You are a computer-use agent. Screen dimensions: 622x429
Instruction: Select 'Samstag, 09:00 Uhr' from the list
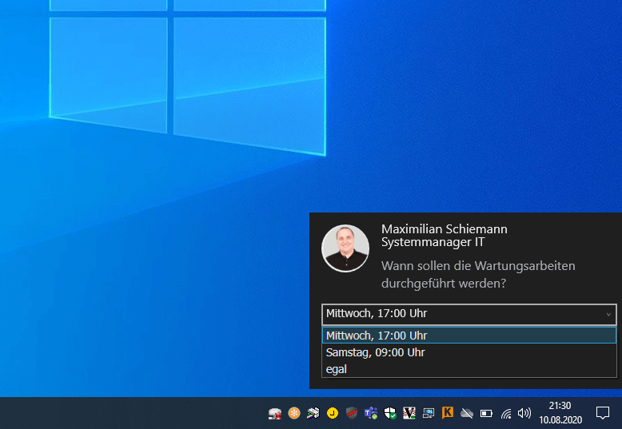(376, 352)
